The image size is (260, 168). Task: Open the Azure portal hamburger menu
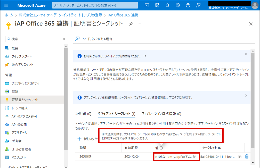[6, 5]
